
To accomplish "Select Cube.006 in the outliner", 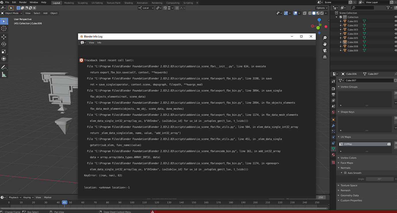I will pos(353,42).
